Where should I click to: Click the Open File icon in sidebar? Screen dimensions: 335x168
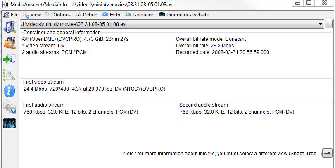[9, 26]
